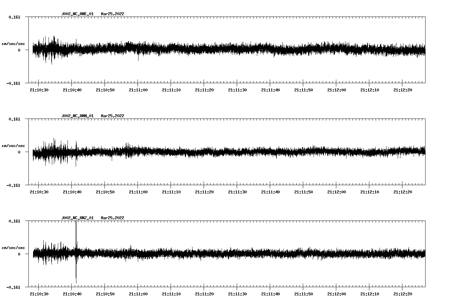Click the 21:12:10 time label on HNN axis

[x=370, y=192]
